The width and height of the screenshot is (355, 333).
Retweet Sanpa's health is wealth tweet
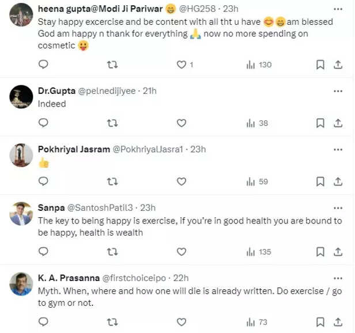tap(113, 251)
